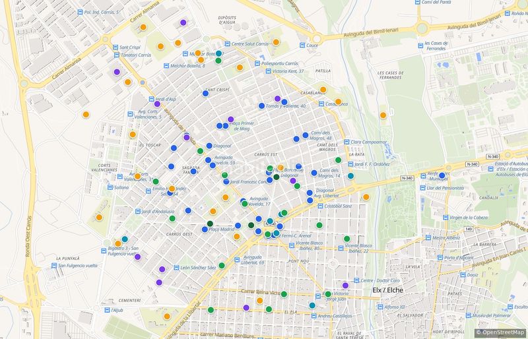This screenshot has width=528, height=339.
Task: Click the orange marker beside Ronda Oest Carrús
Action: 86,115
